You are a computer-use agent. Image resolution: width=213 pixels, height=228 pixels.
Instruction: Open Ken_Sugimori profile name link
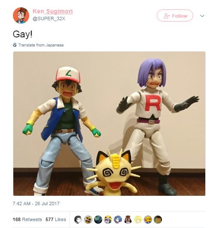(53, 11)
